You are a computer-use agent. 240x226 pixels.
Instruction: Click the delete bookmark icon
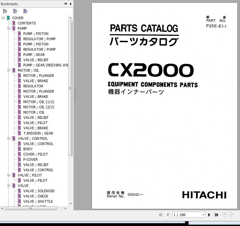pos(5,11)
